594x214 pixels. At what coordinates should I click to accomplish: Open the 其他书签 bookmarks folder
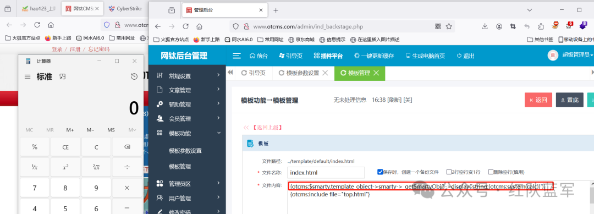click(x=540, y=40)
